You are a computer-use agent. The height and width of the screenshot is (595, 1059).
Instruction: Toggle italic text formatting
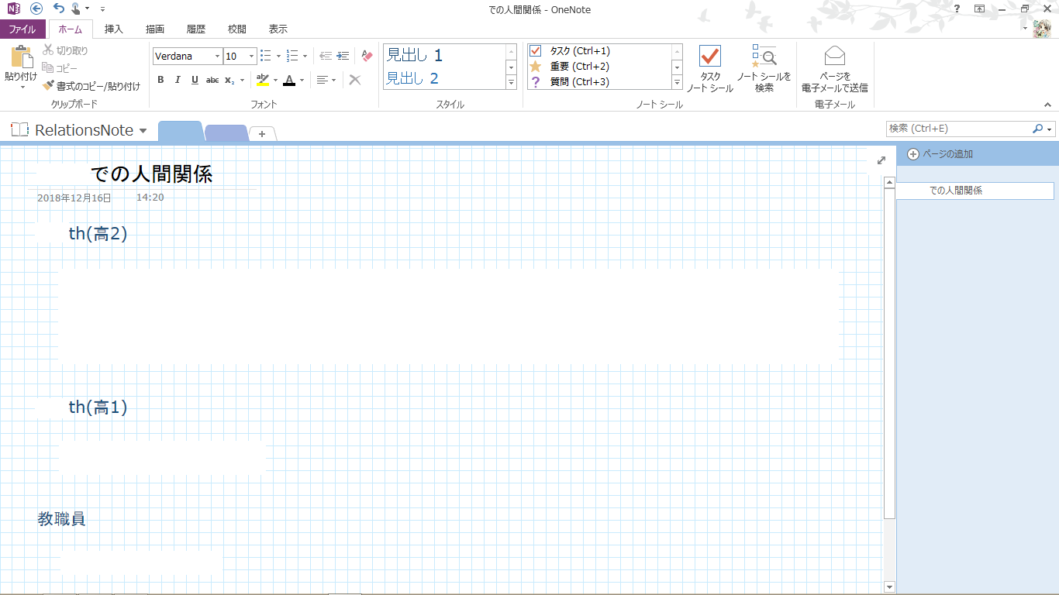(x=178, y=80)
